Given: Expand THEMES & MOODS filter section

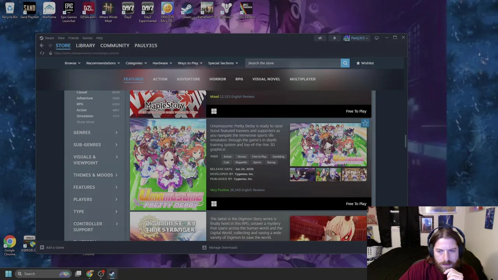Looking at the screenshot, I should point(96,175).
